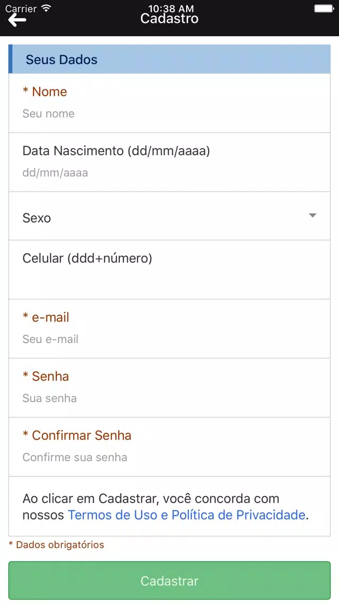Tap the Wi-Fi status icon
The height and width of the screenshot is (604, 339).
[46, 8]
